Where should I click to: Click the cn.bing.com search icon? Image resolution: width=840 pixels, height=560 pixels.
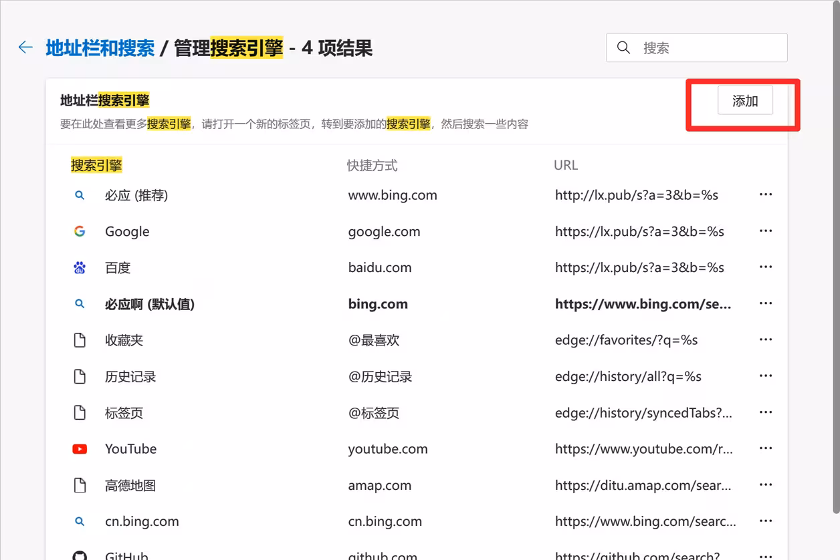pos(80,521)
